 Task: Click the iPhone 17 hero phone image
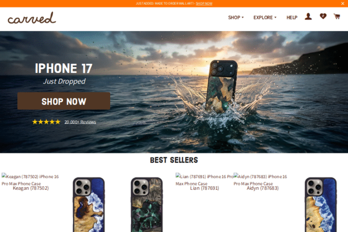221,86
